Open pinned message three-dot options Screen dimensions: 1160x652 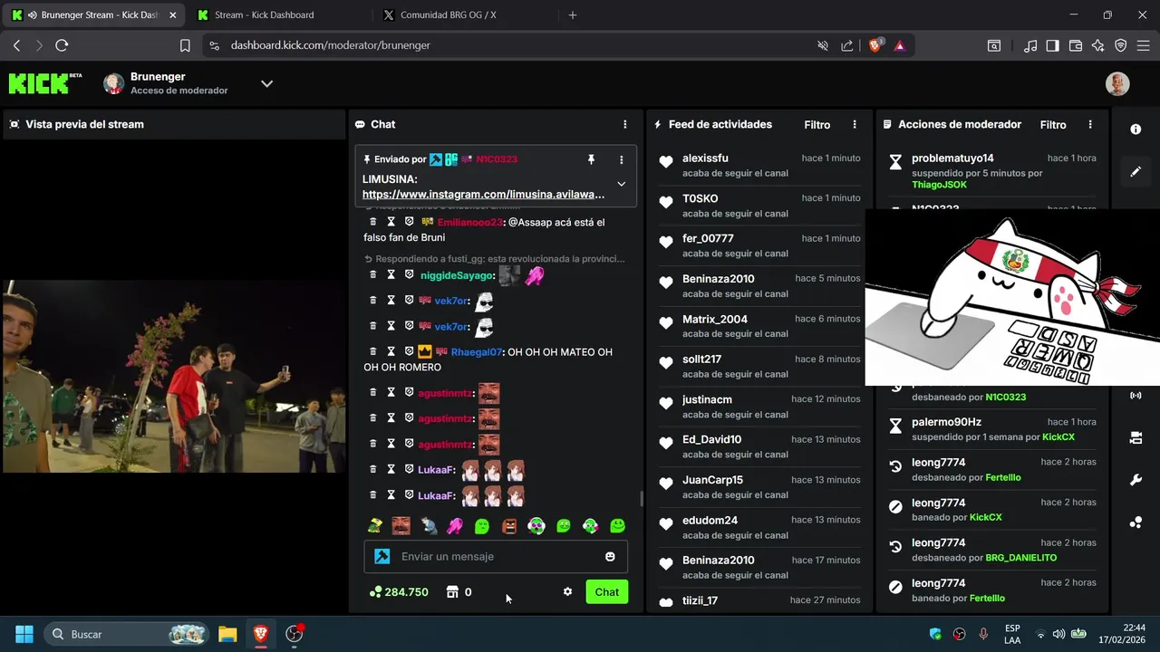point(621,159)
